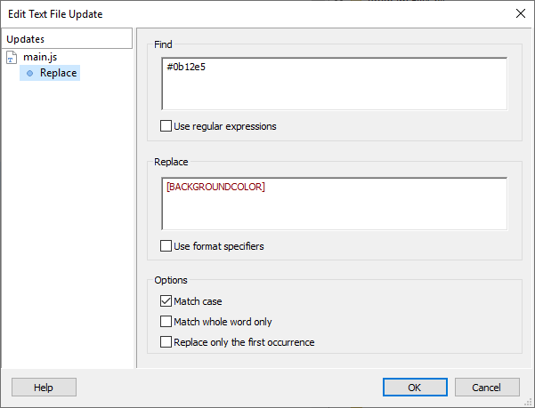Click the [BACKGROUNDCOLOR] property text
This screenshot has width=535, height=408.
[x=215, y=187]
